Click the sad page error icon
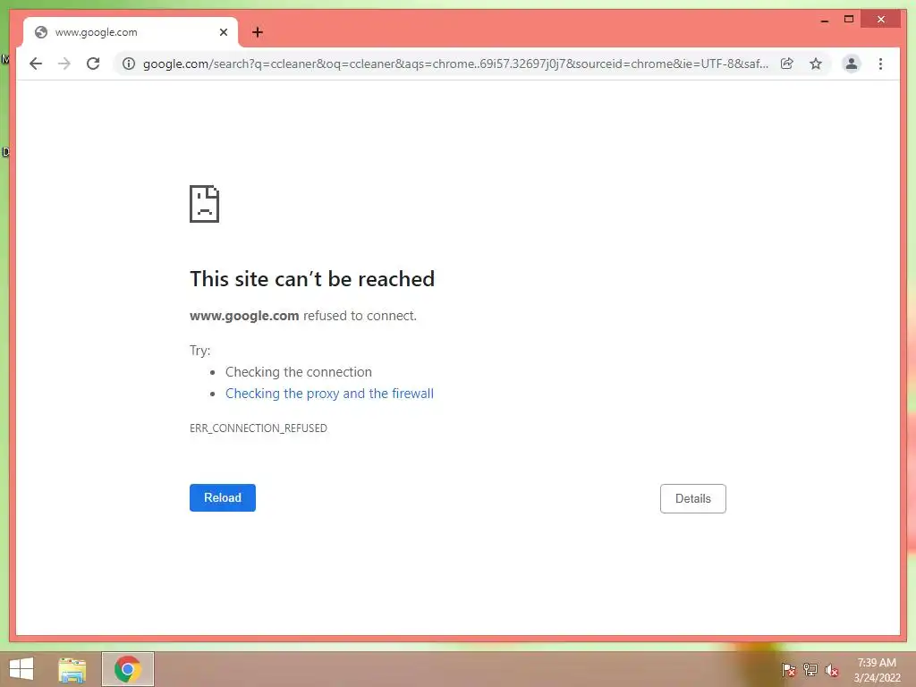 (205, 204)
